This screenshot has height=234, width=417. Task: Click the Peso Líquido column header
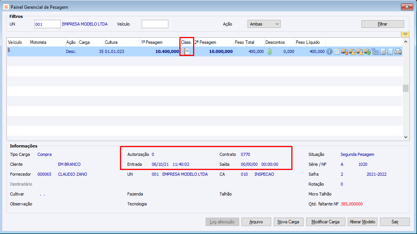point(310,42)
